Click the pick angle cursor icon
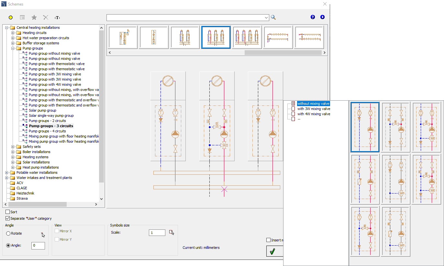This screenshot has height=266, width=444. 43,234
